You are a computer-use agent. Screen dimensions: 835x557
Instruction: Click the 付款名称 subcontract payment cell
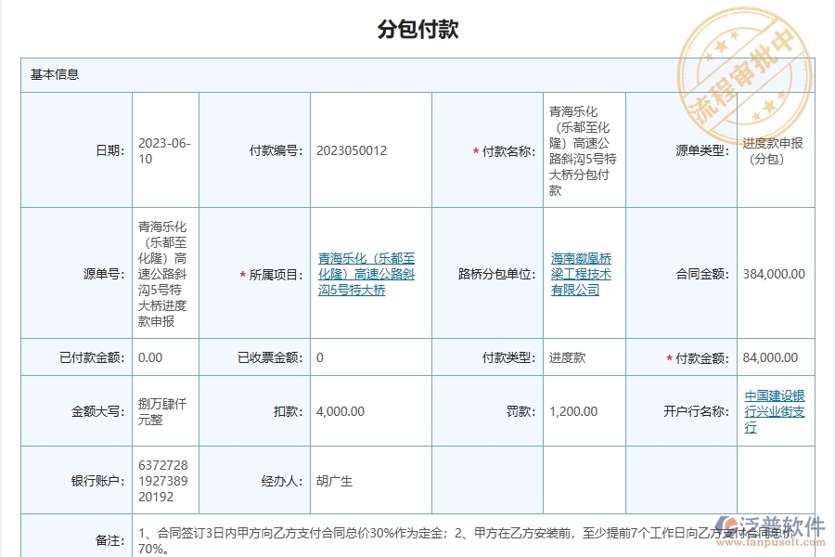coord(581,149)
